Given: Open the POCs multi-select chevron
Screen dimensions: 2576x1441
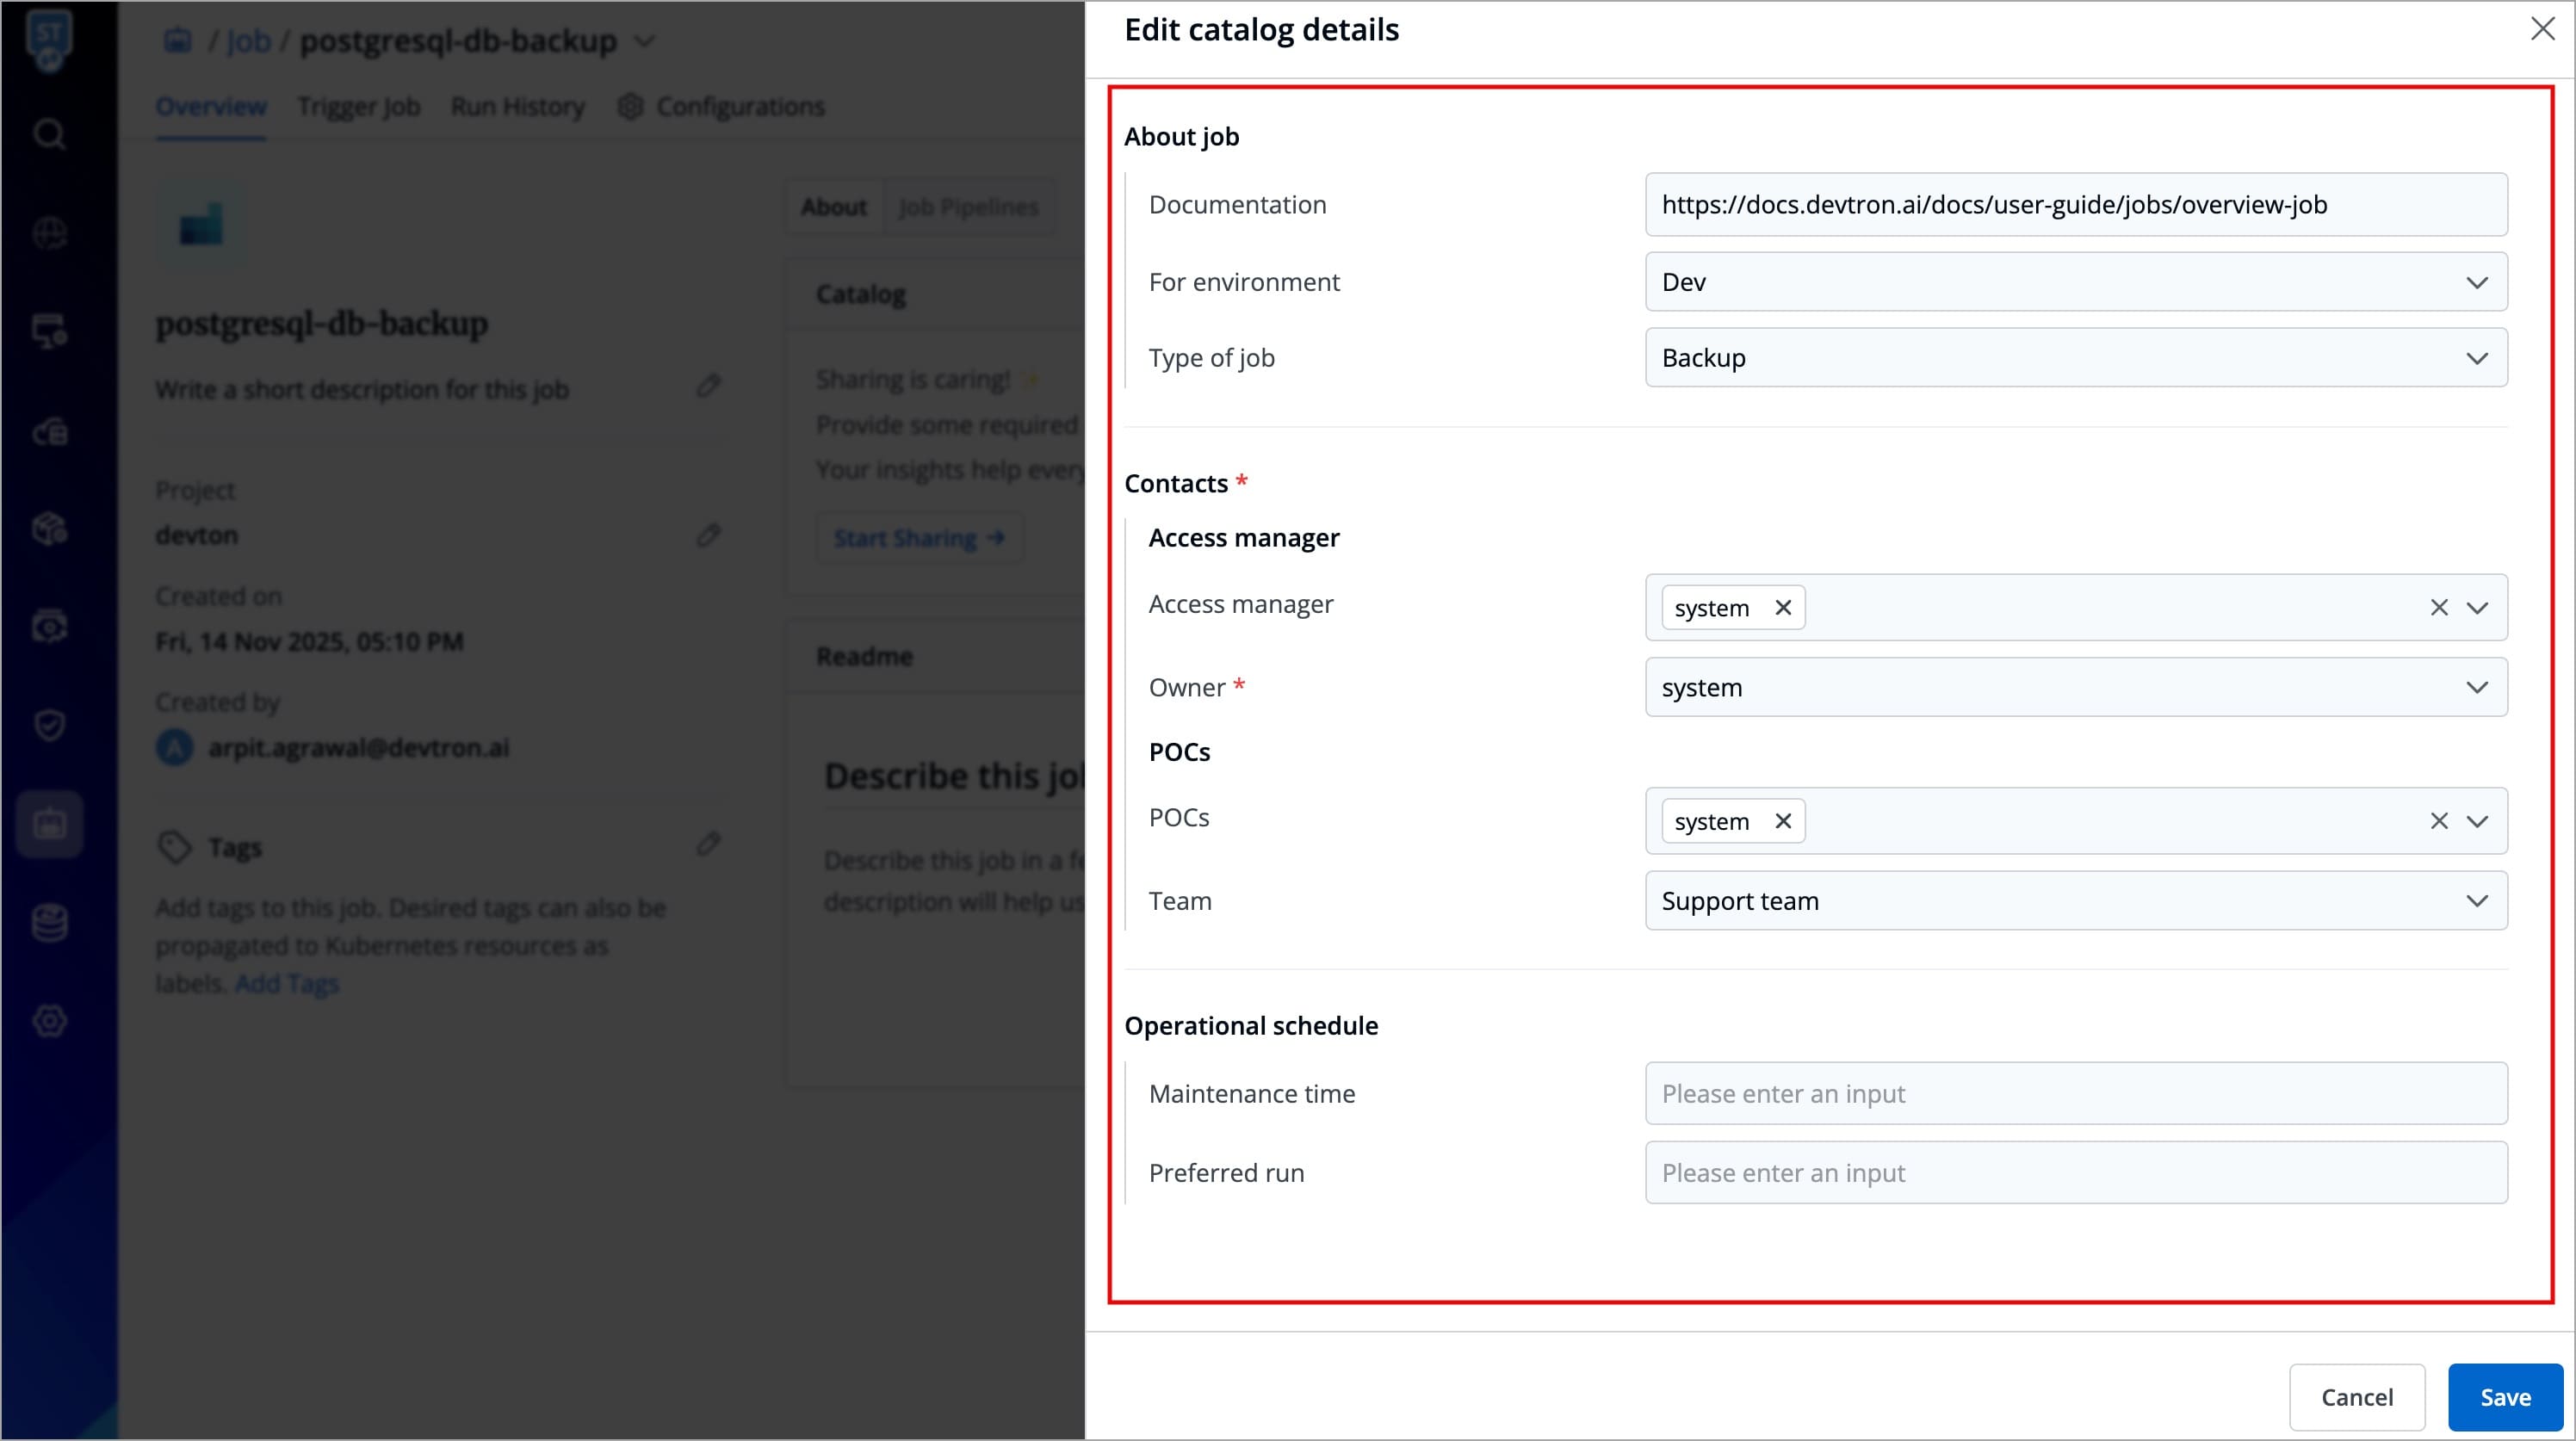Looking at the screenshot, I should click(2477, 821).
